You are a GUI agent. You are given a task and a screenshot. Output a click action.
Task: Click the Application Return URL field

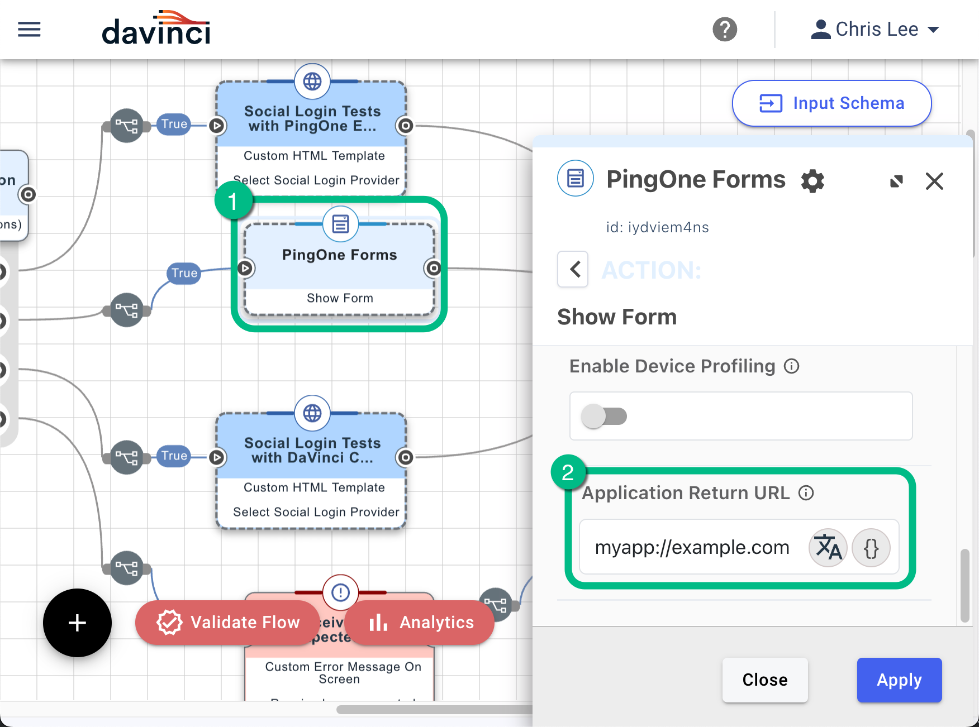[x=692, y=547]
